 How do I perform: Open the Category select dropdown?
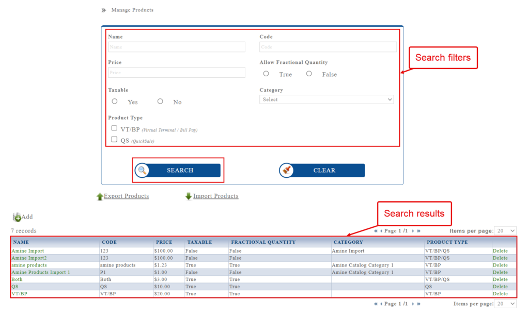[x=326, y=99]
